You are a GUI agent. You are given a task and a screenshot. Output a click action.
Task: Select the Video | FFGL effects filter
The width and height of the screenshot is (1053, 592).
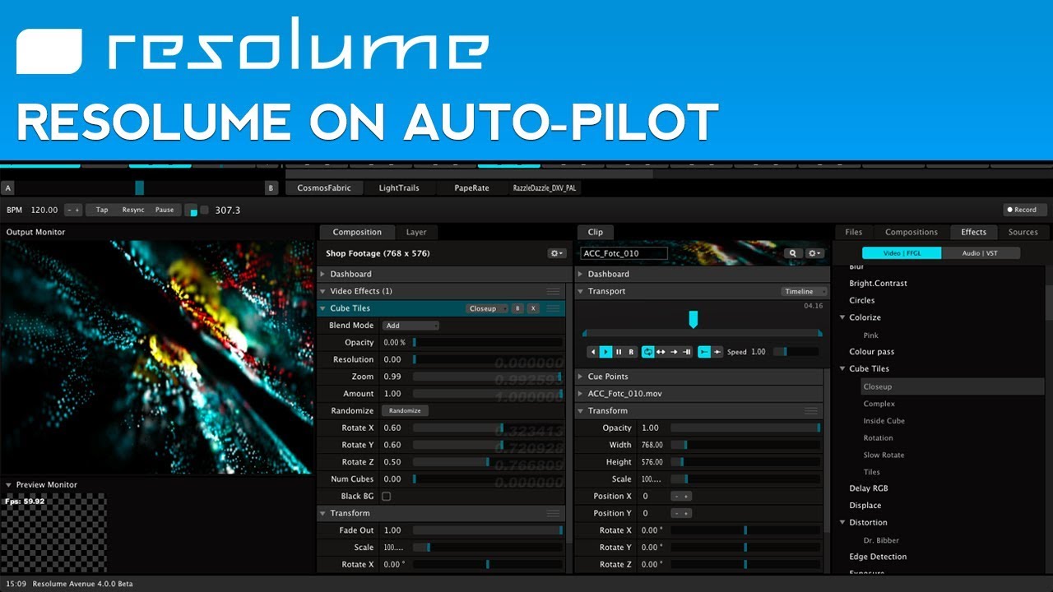click(x=902, y=253)
